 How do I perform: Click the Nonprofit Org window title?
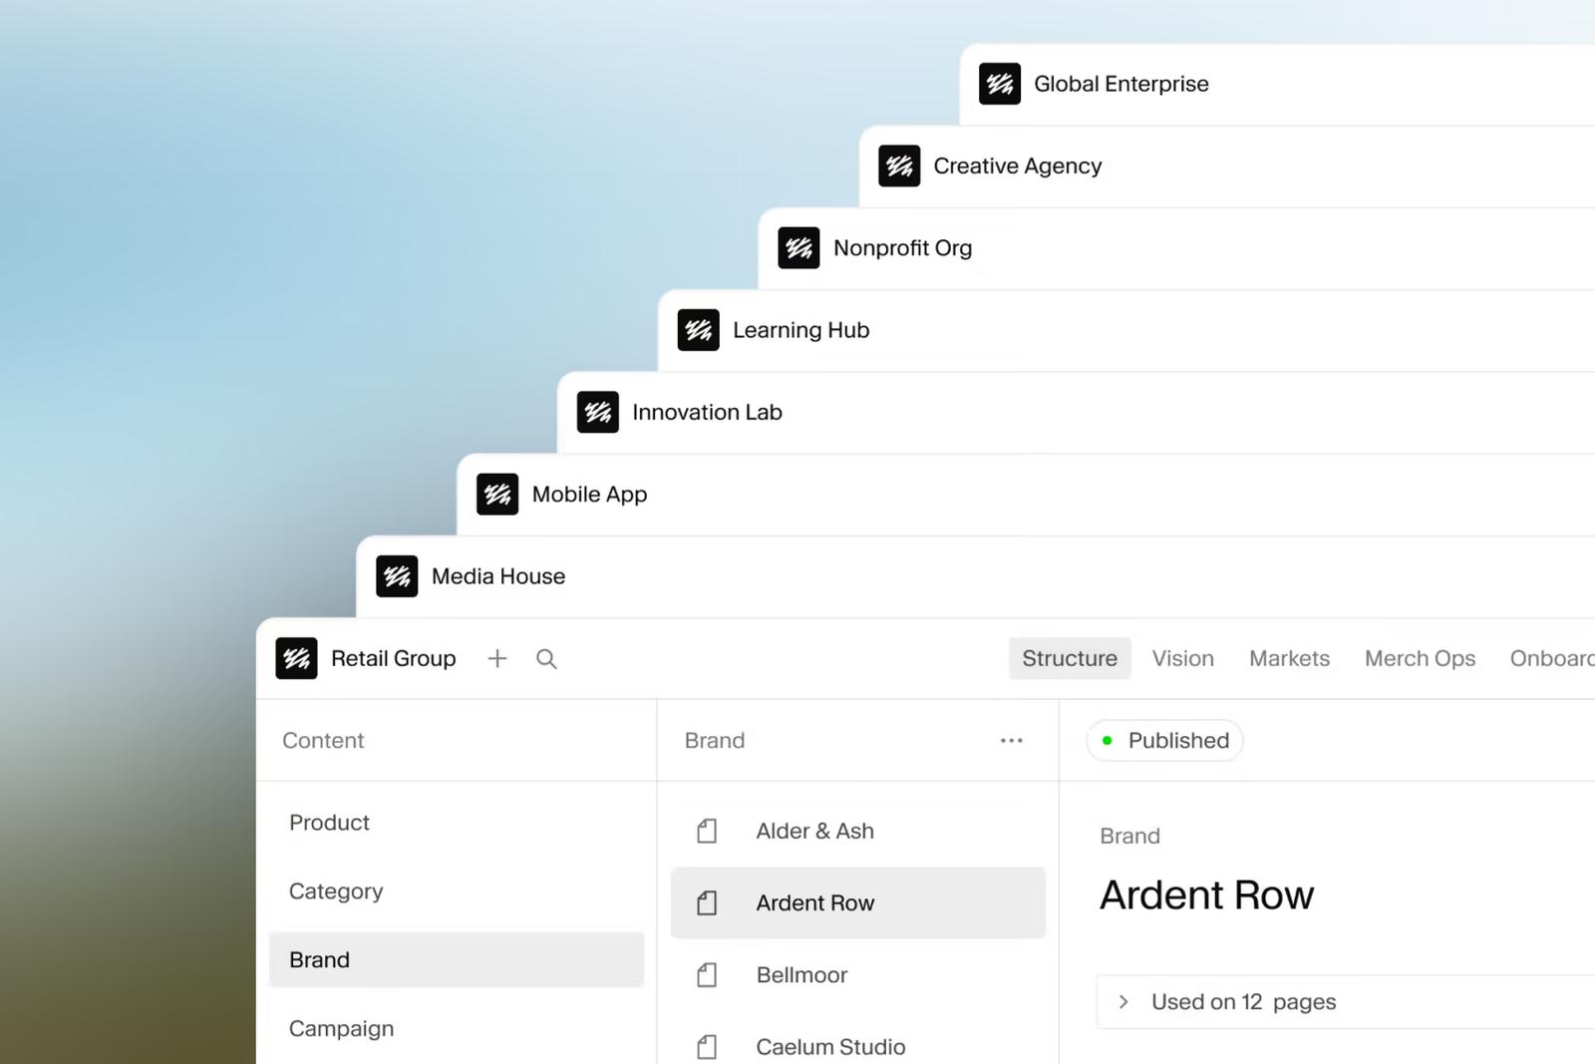coord(902,248)
